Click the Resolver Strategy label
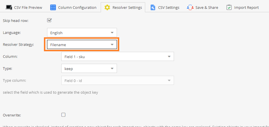The width and height of the screenshot is (269, 127). 18,45
